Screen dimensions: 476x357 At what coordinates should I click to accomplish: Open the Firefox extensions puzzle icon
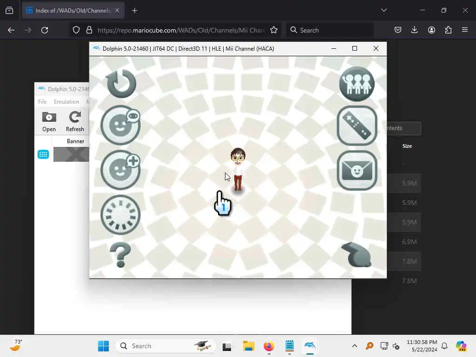[x=448, y=30]
